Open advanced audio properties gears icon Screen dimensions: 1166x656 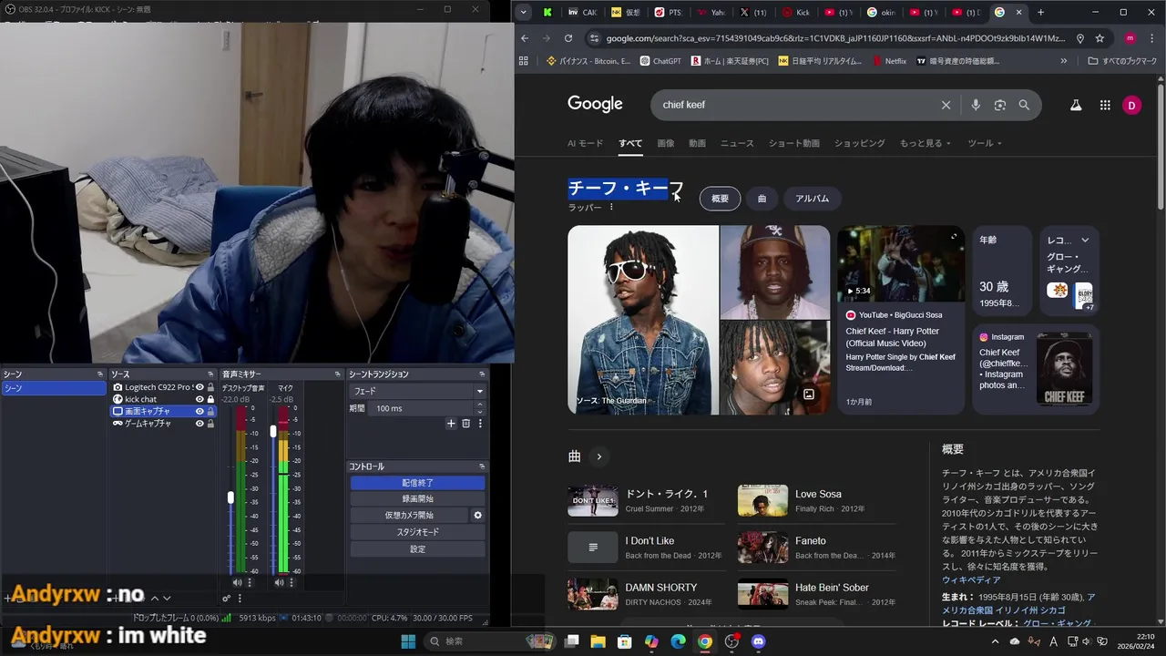[227, 599]
